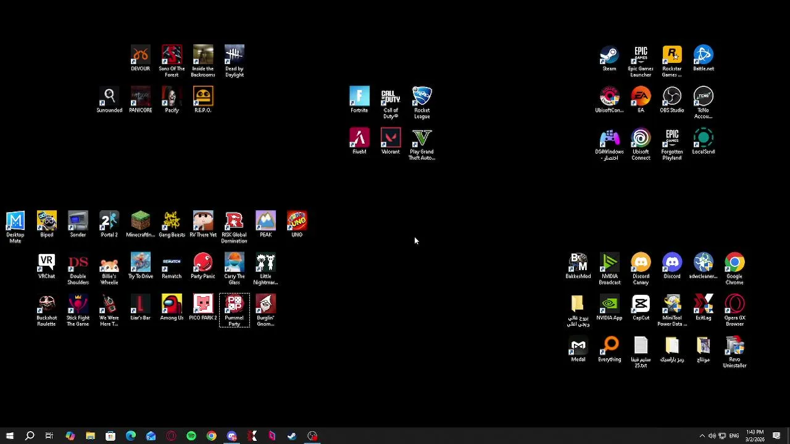
Task: Open Task View from the taskbar
Action: click(x=49, y=436)
